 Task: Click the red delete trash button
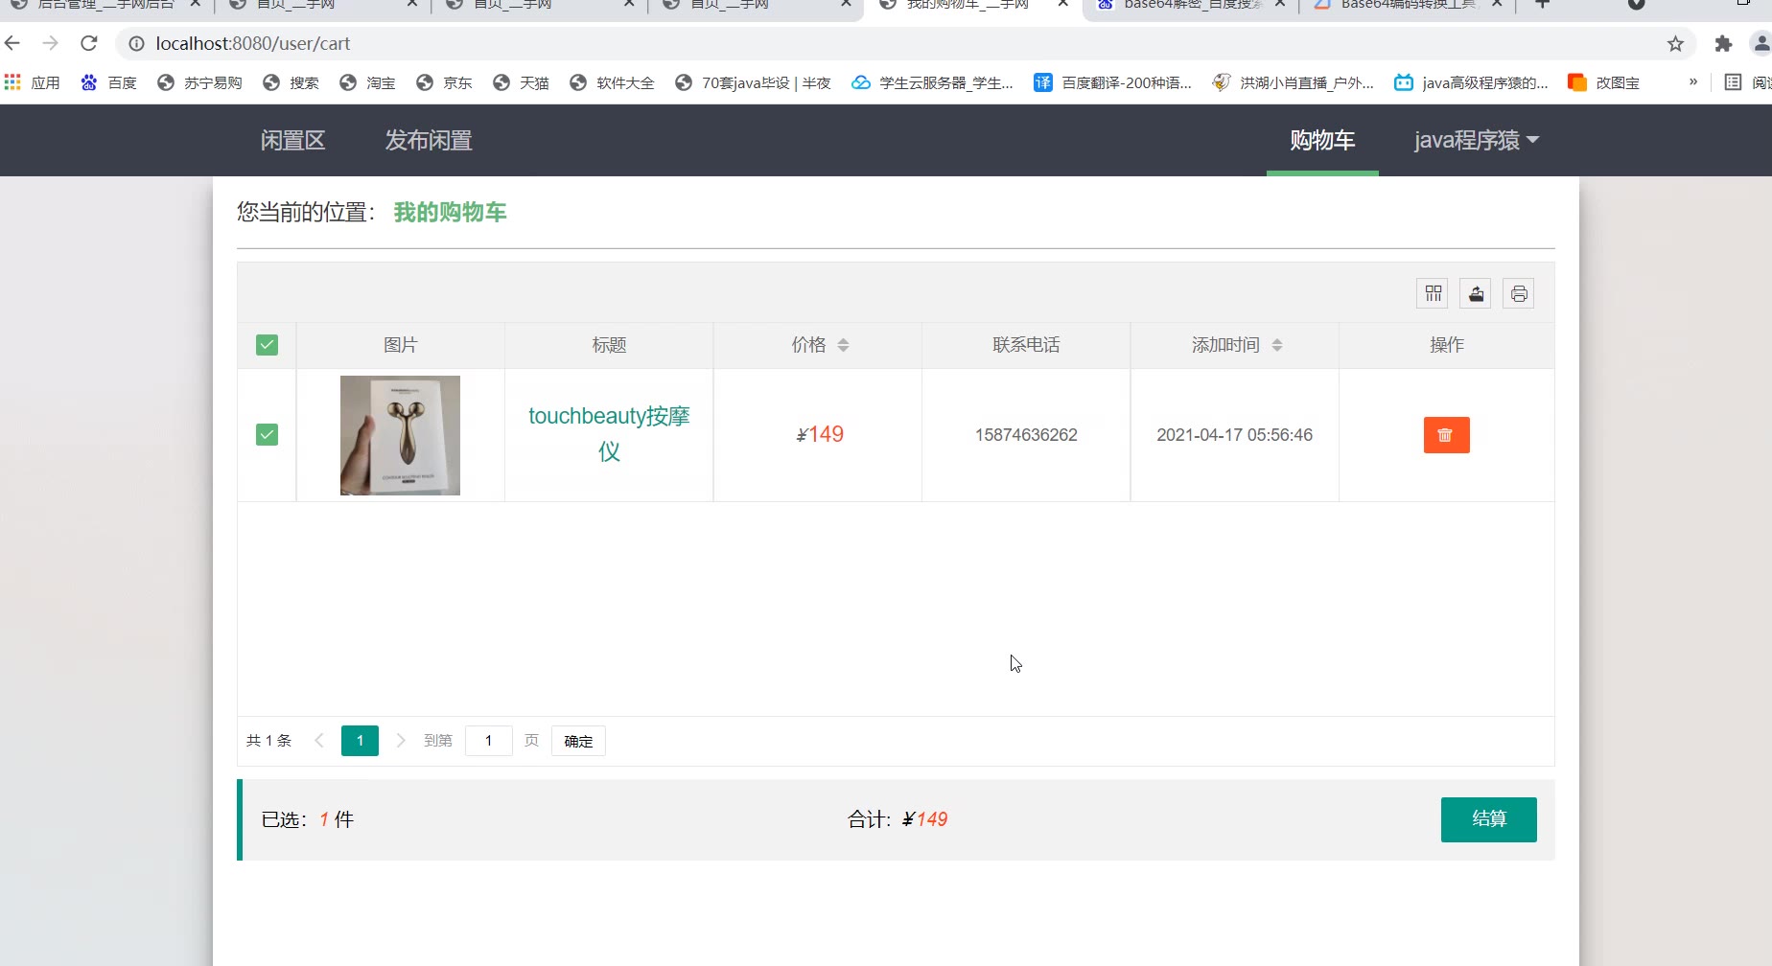pos(1446,435)
